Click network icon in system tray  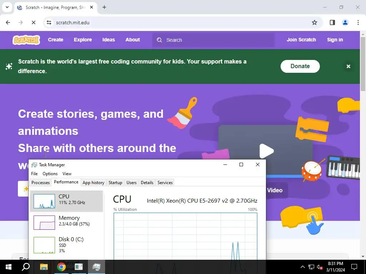pos(311,267)
